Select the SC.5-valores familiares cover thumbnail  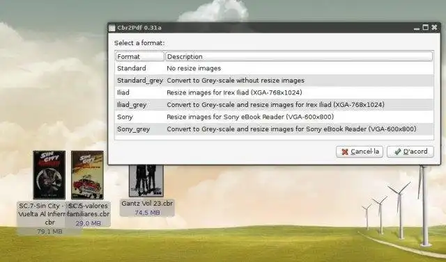[x=87, y=175]
